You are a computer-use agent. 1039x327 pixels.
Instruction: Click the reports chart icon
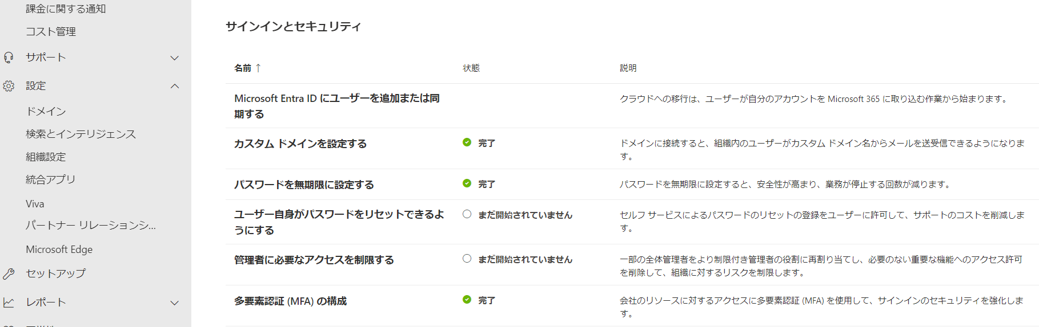(9, 303)
